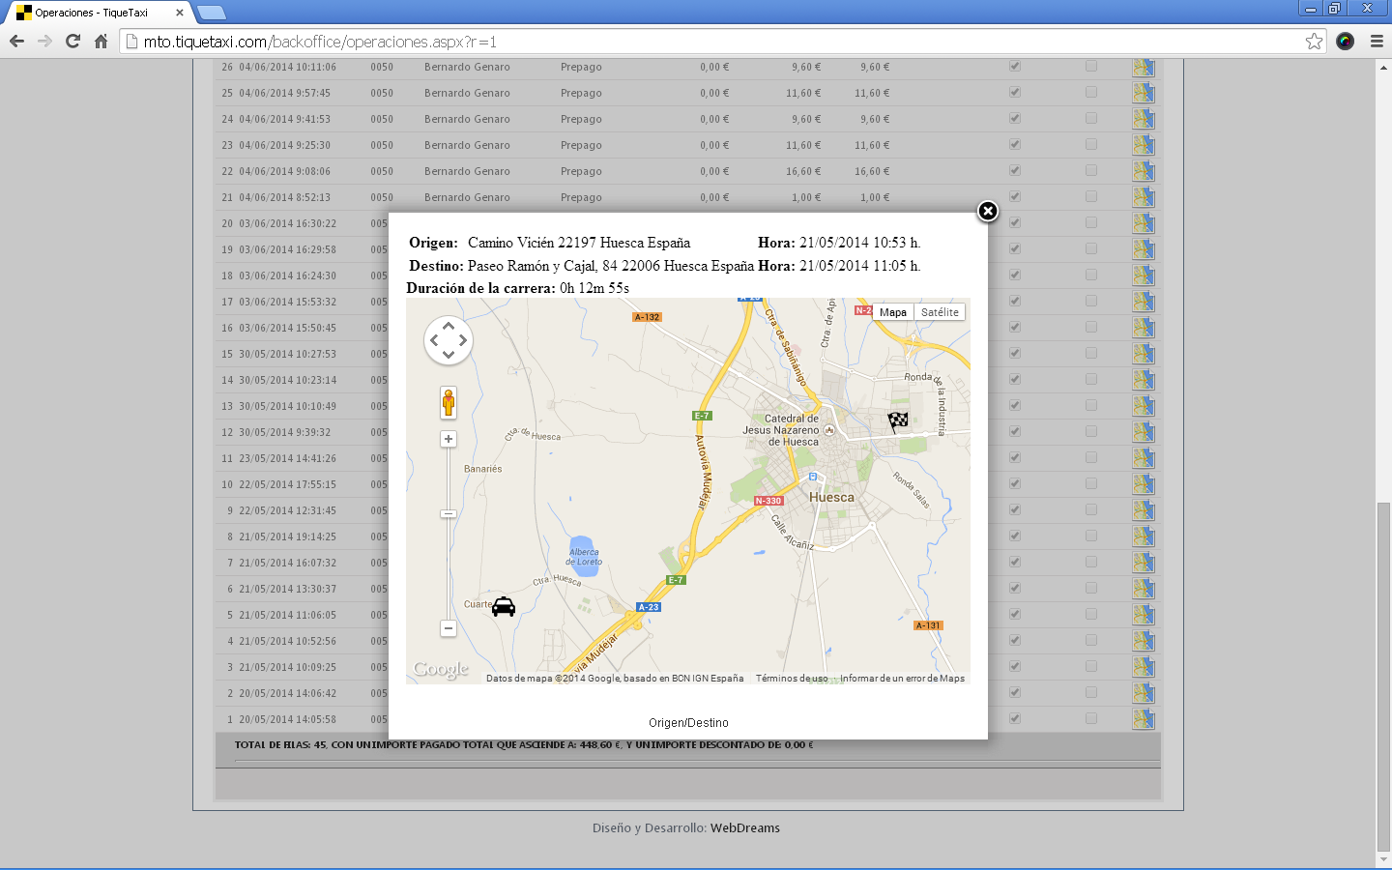The height and width of the screenshot is (870, 1392).
Task: Pan the map left with the arrow control
Action: [435, 340]
